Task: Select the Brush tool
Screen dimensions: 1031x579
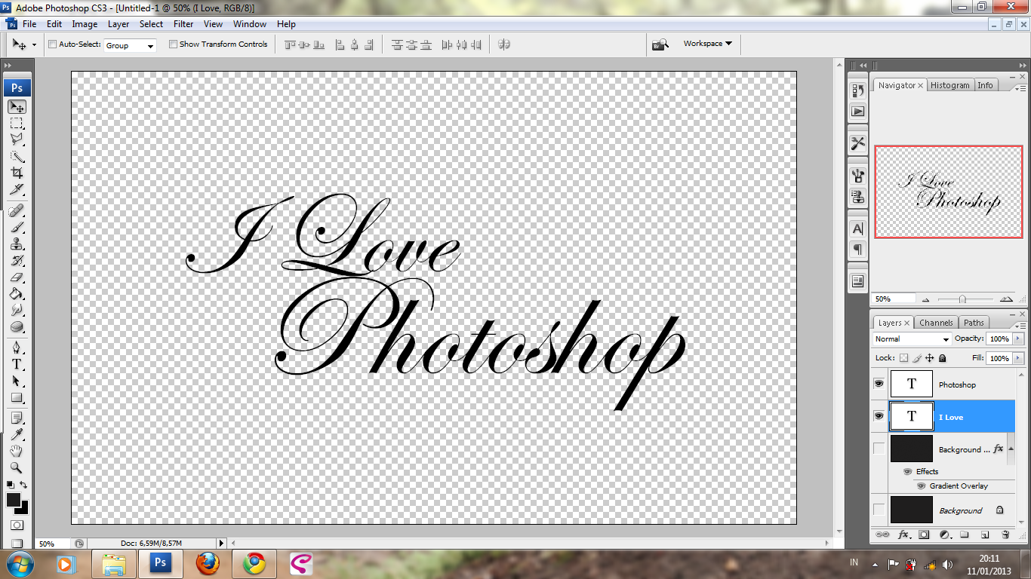Action: 17,227
